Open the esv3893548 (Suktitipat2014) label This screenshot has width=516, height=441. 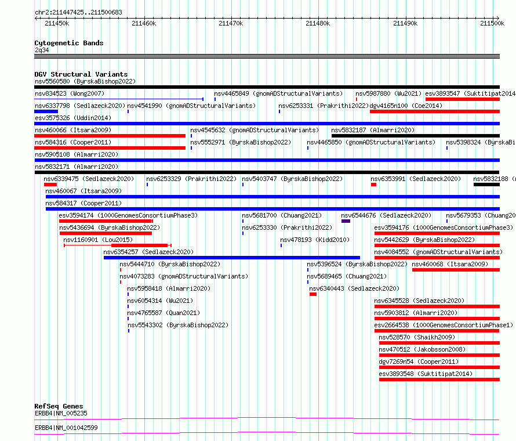click(x=426, y=374)
